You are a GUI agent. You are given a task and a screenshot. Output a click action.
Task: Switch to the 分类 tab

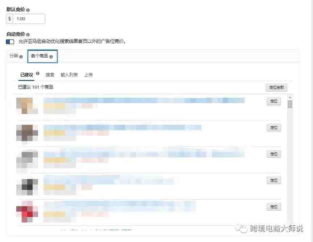14,56
